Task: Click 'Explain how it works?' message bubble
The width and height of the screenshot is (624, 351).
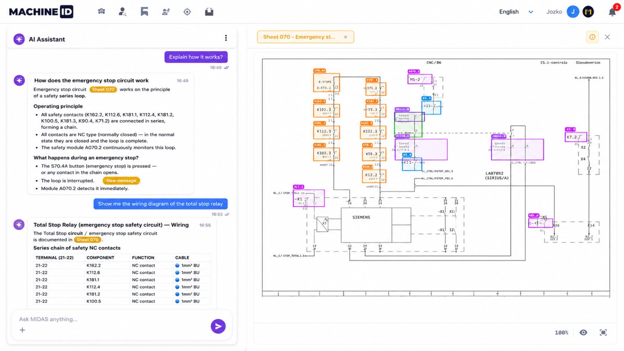Action: click(196, 57)
